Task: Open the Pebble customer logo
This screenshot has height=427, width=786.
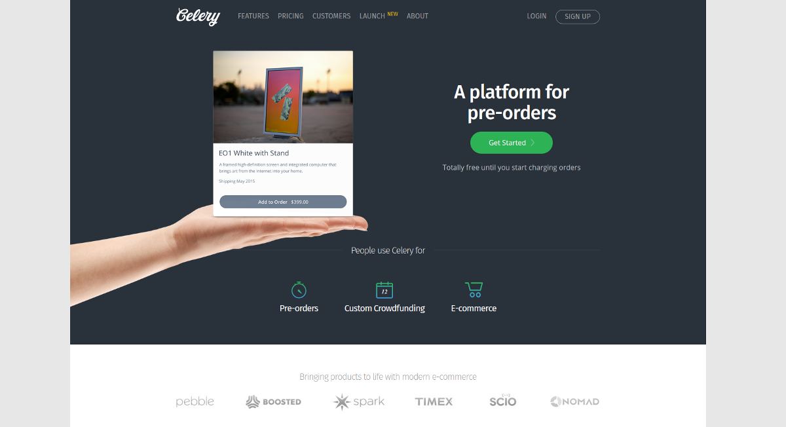Action: [x=195, y=401]
